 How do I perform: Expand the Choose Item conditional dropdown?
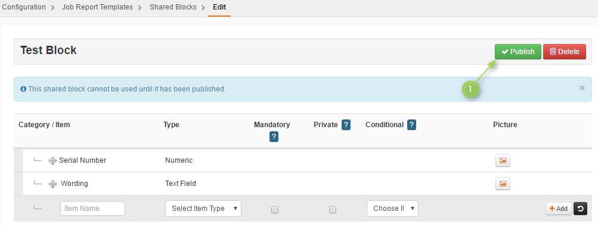(392, 209)
